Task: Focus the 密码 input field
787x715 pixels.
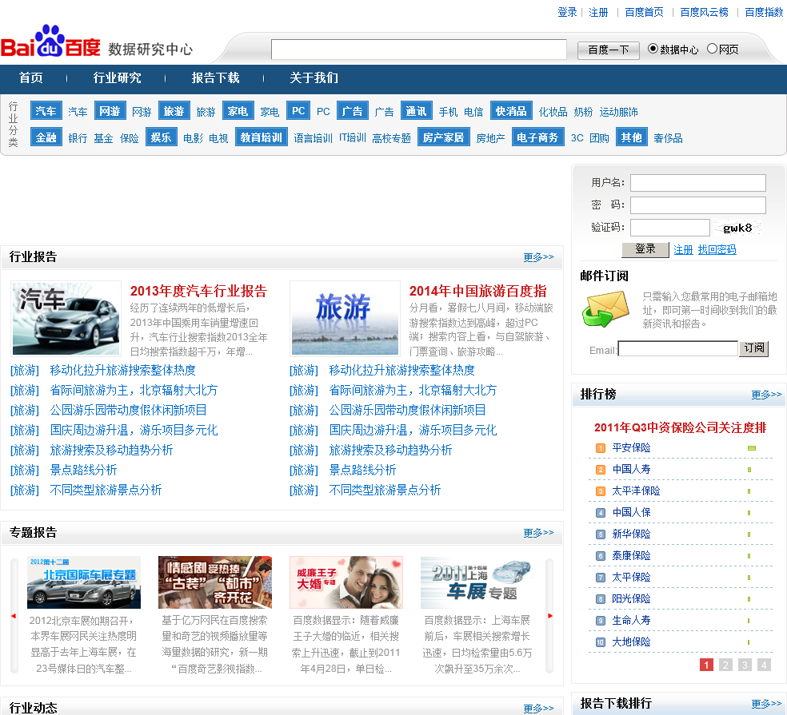Action: [x=697, y=205]
